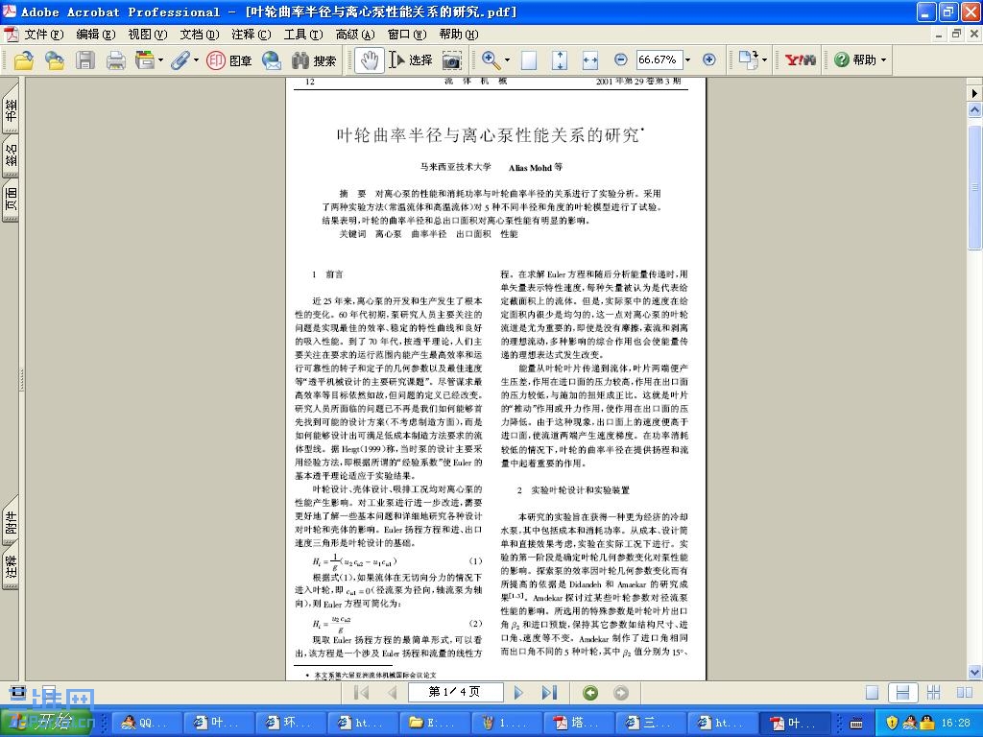Click the vertical scrollbar thumb
This screenshot has width=983, height=737.
pos(974,185)
